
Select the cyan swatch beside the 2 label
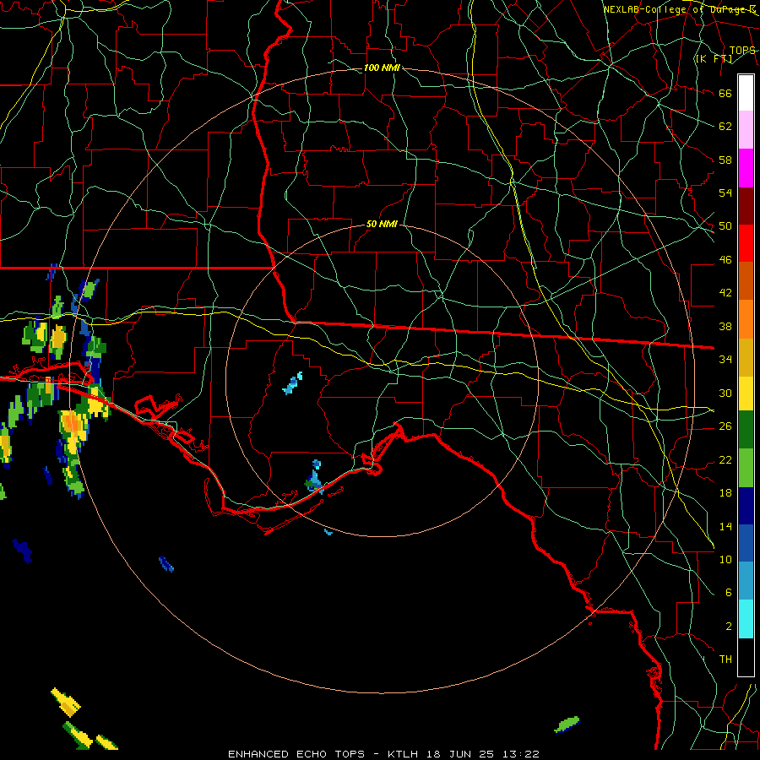[746, 619]
